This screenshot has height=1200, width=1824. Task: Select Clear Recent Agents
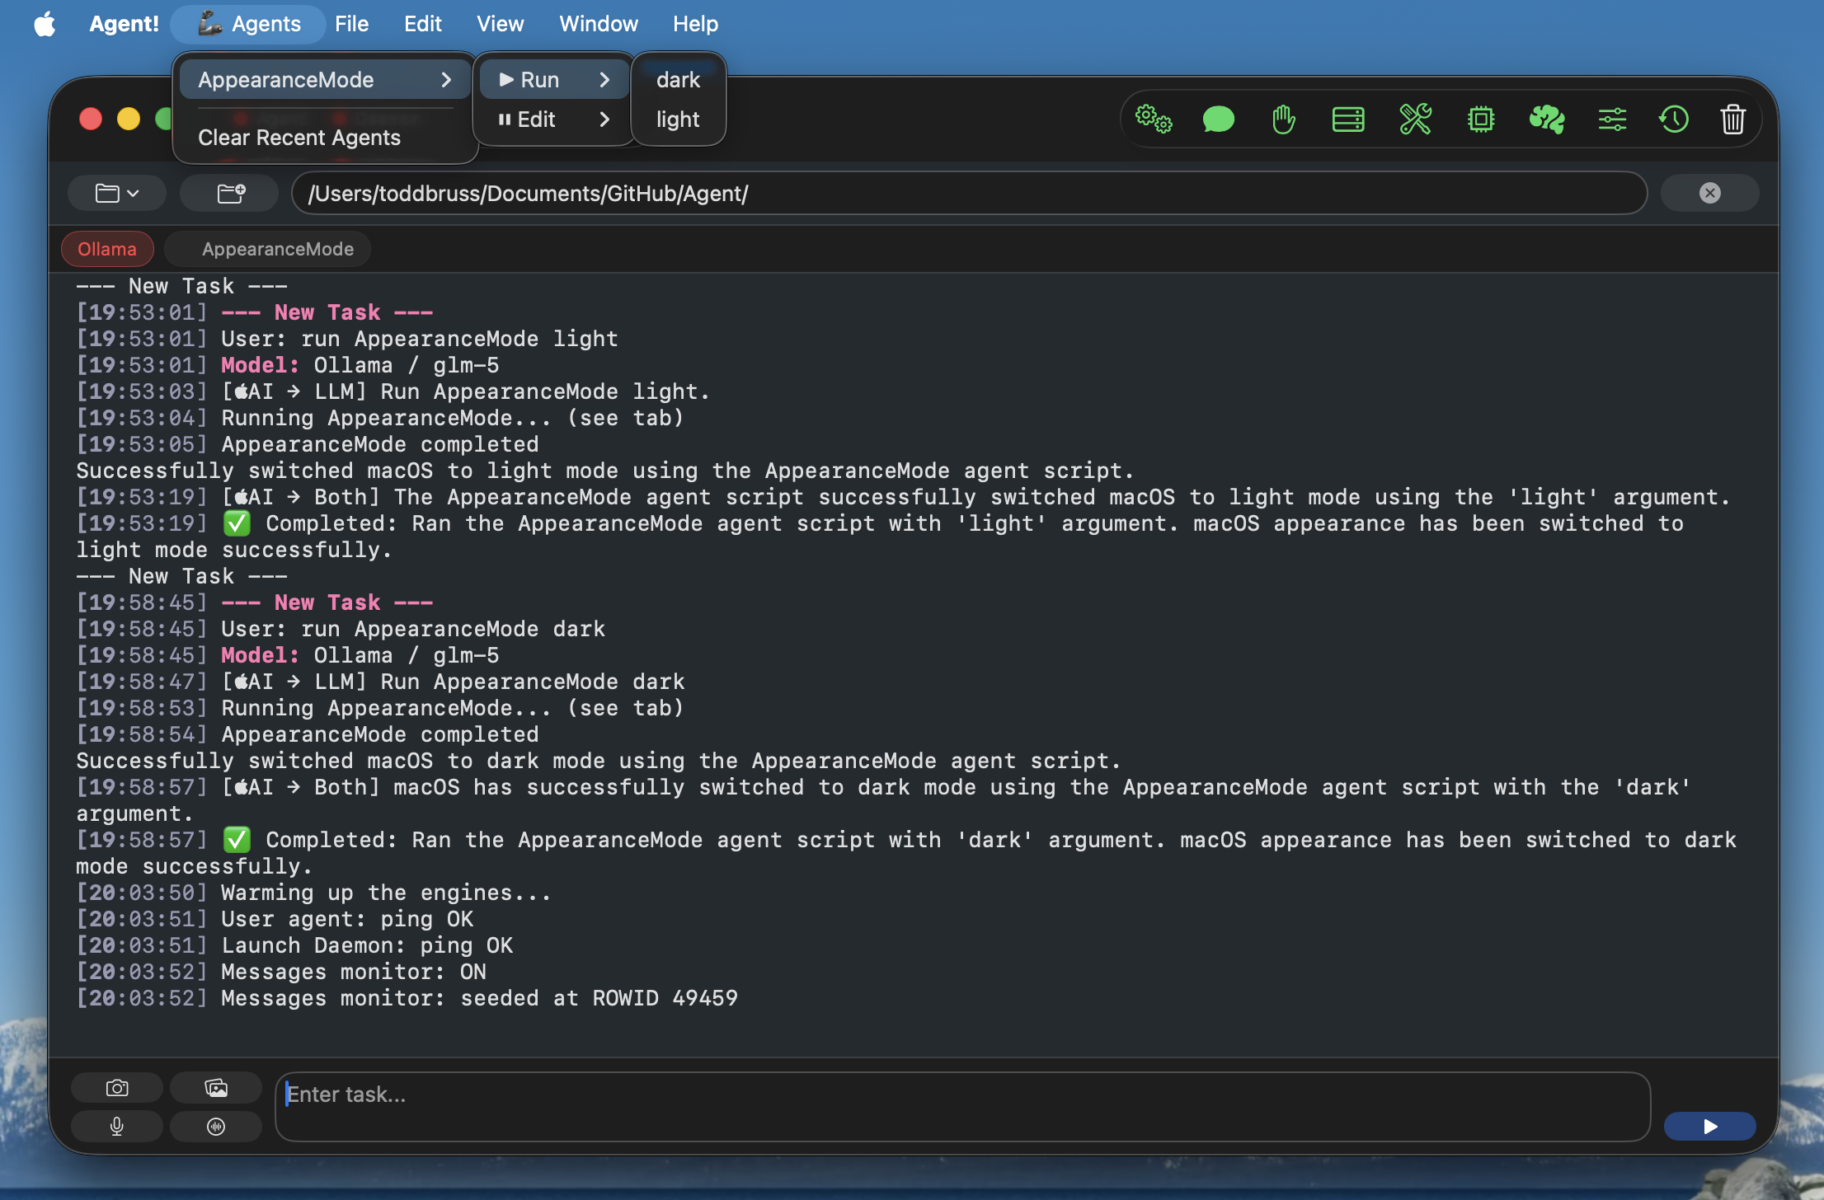click(x=299, y=138)
